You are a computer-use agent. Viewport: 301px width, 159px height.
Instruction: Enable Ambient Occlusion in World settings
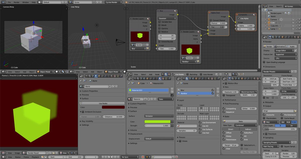tap(83, 112)
